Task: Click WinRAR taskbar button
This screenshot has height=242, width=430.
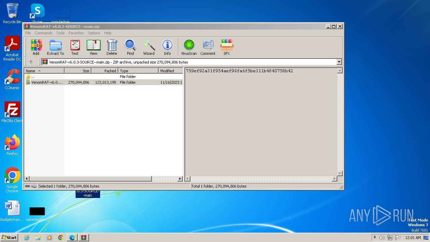Action: [84, 238]
